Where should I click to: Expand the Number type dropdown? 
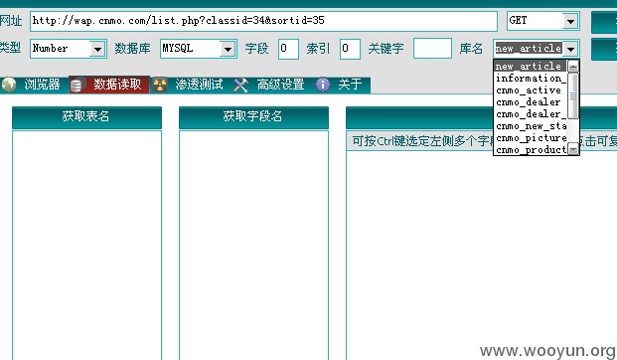click(97, 50)
